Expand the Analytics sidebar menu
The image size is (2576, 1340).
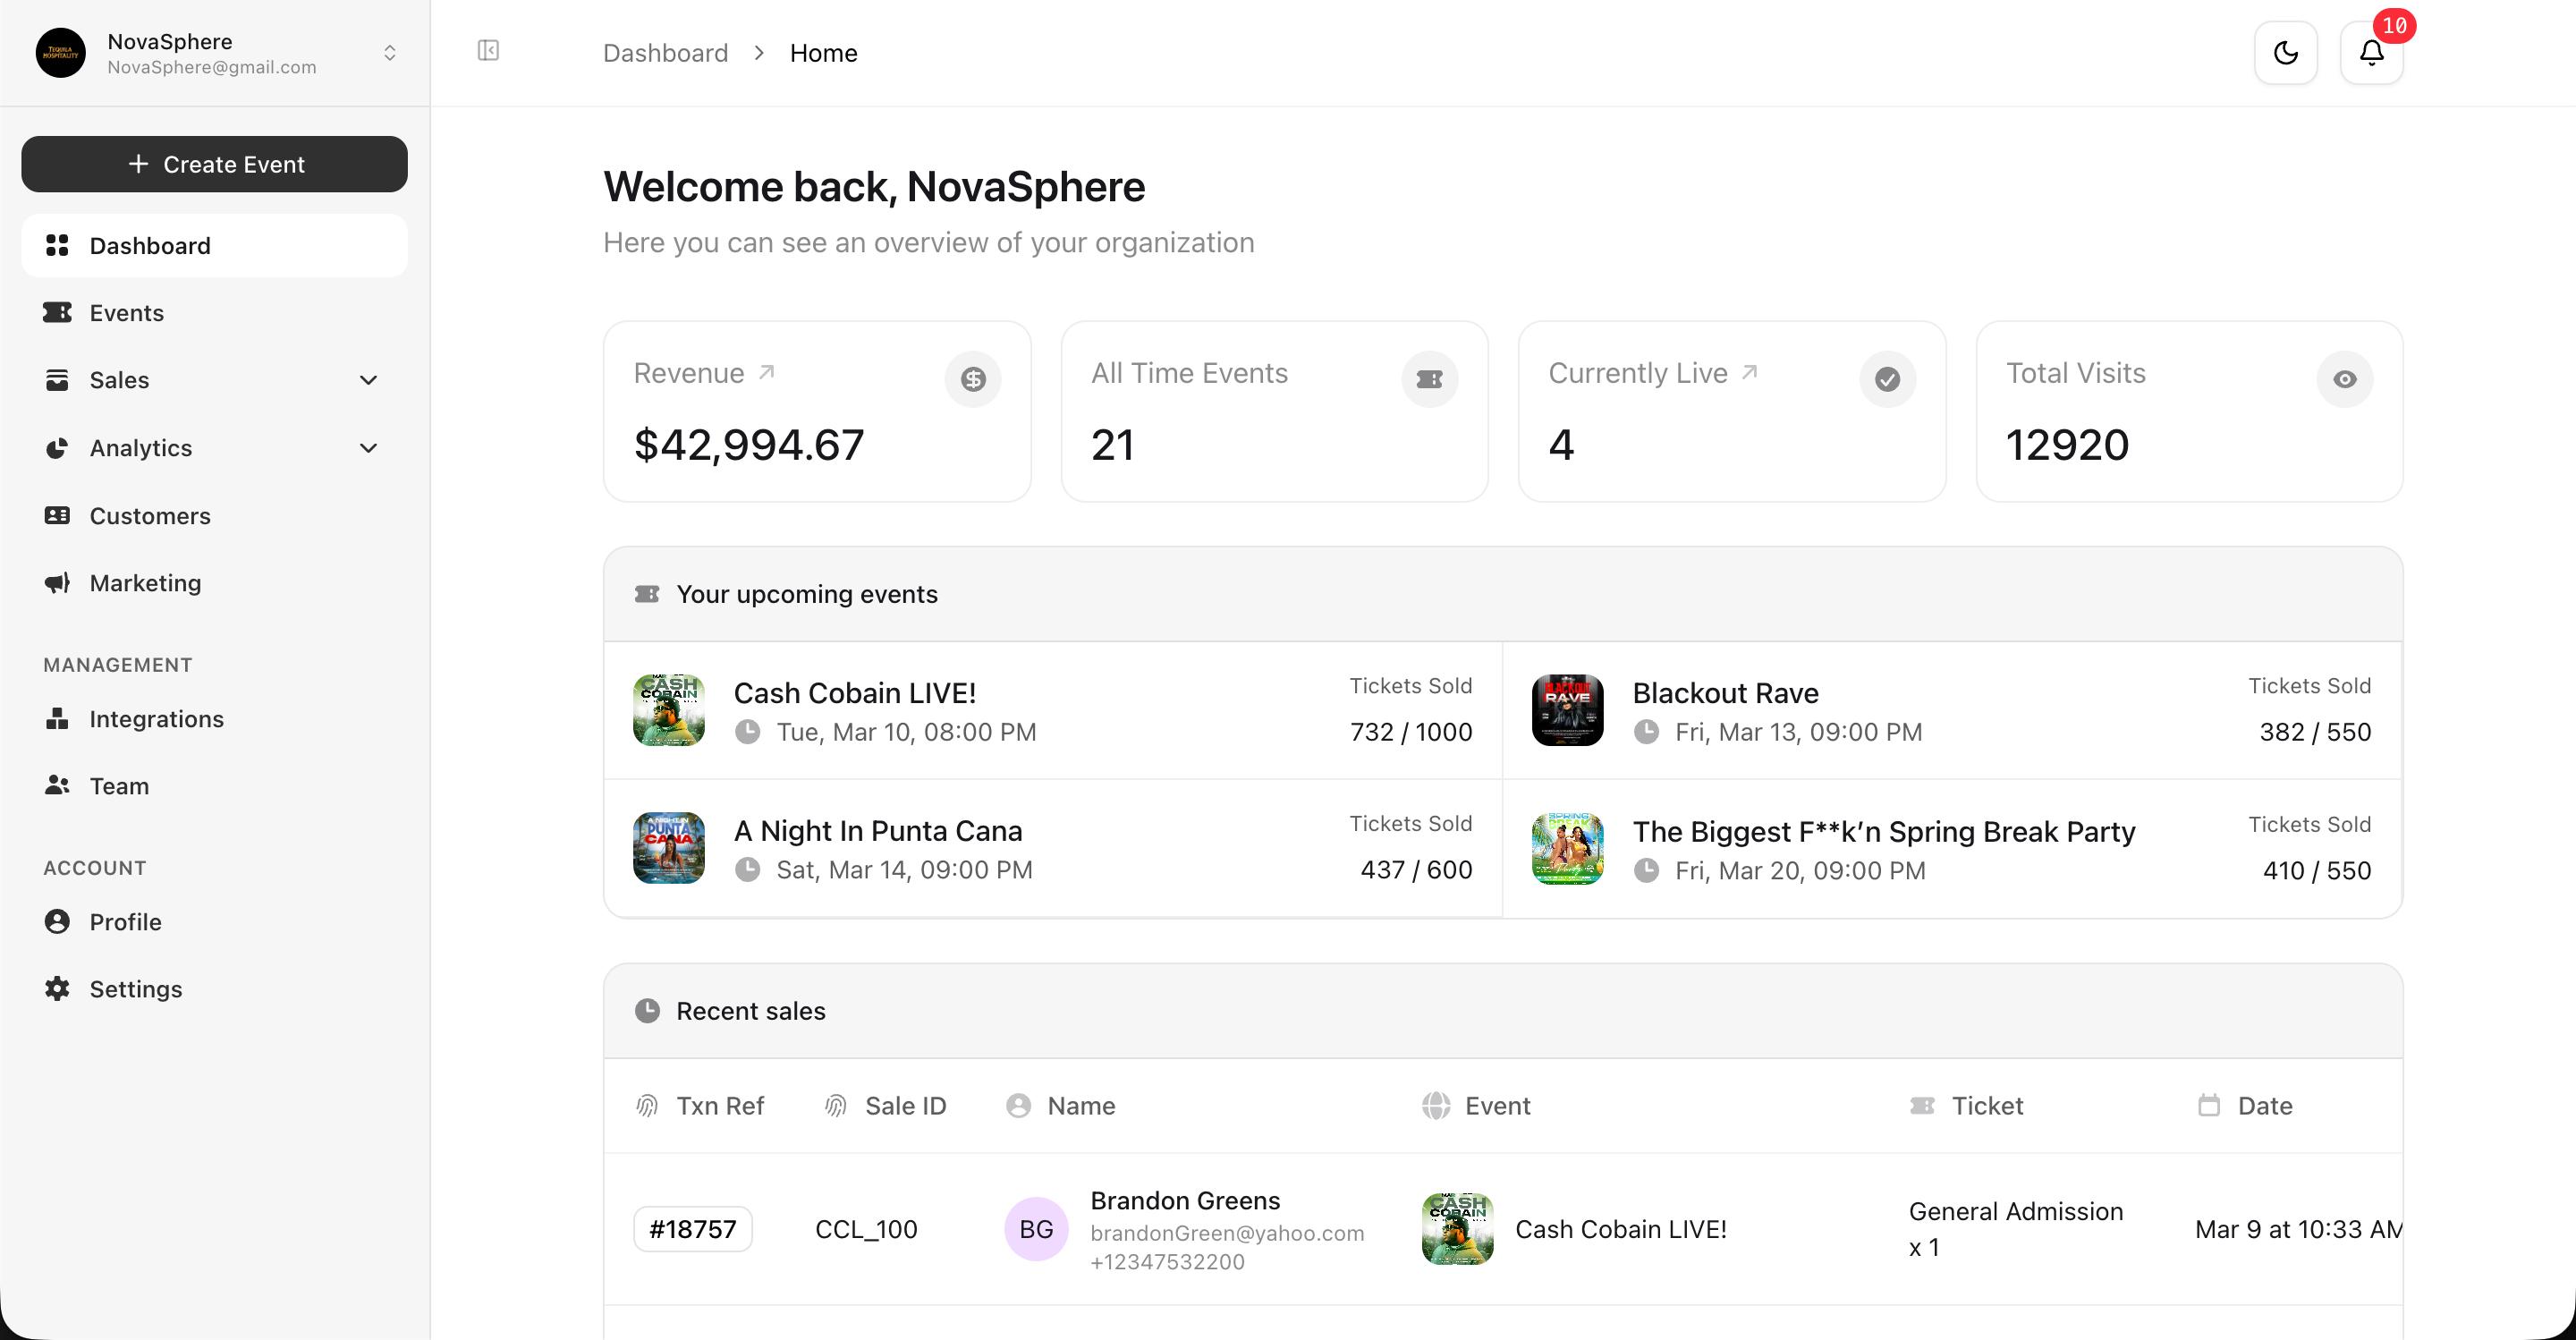tap(368, 447)
